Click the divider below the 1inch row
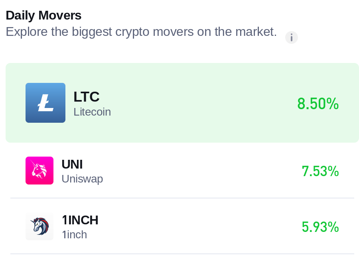The width and height of the screenshot is (359, 263). point(182,253)
